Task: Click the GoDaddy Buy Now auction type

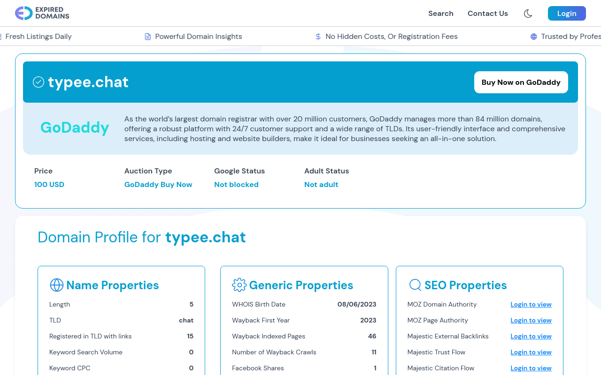Action: [x=158, y=185]
